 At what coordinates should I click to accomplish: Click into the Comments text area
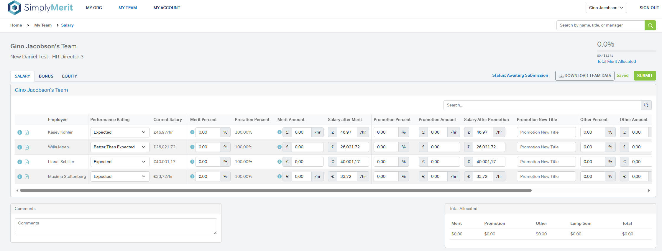click(116, 226)
